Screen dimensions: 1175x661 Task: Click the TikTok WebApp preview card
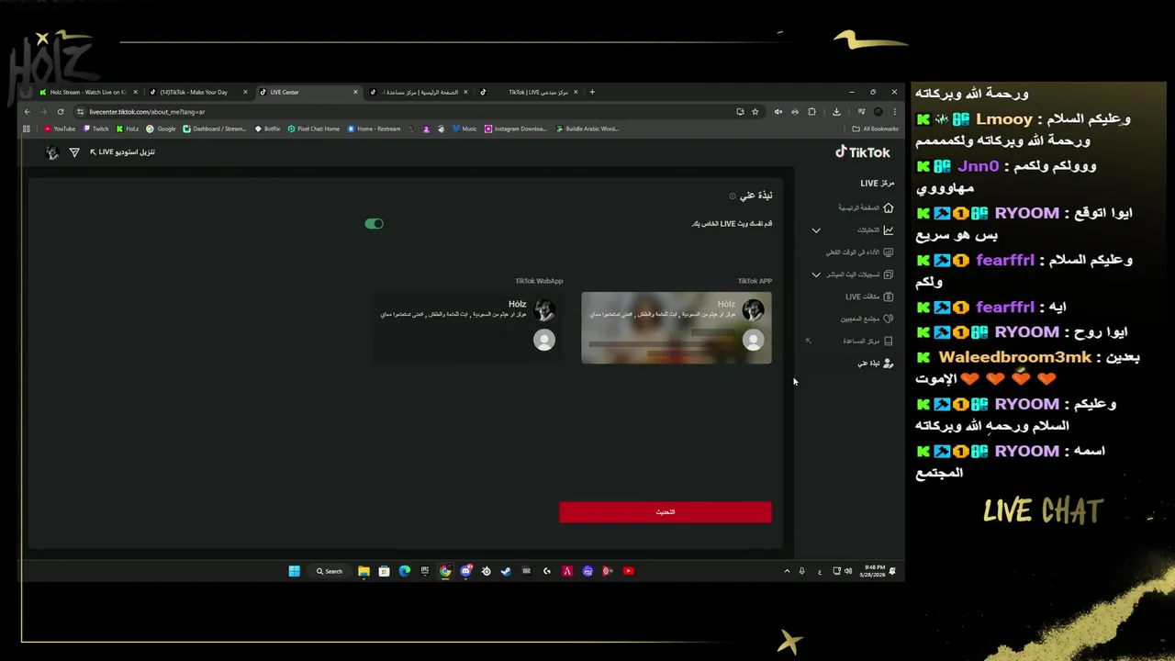pos(466,328)
